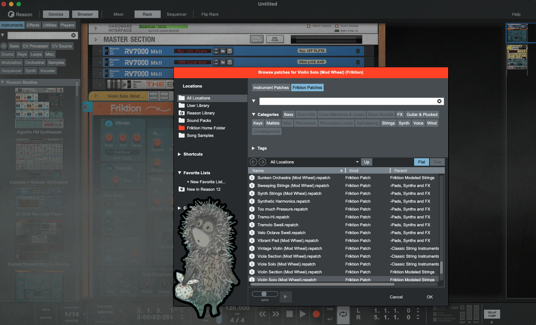Click the Cancel button
536x325 pixels.
(396, 297)
